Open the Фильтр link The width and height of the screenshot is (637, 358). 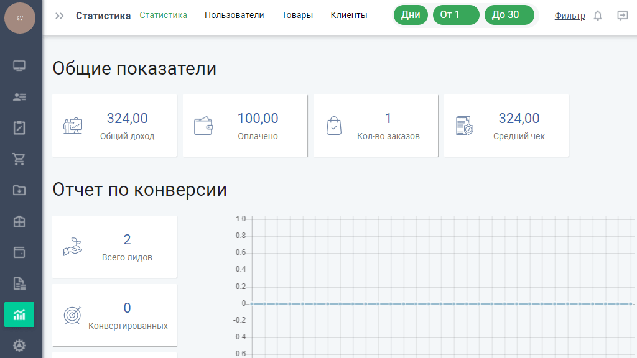(569, 15)
